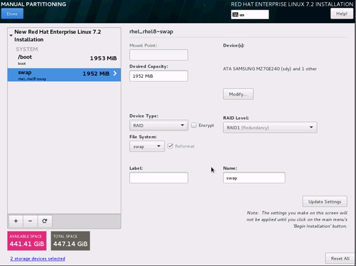Image resolution: width=356 pixels, height=266 pixels.
Task: Select the swap partition entry
Action: [x=64, y=75]
